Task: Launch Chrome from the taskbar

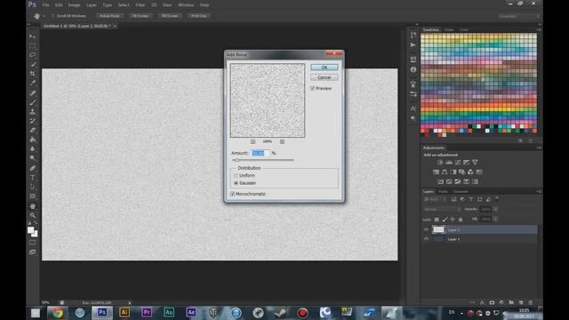Action: pos(57,313)
